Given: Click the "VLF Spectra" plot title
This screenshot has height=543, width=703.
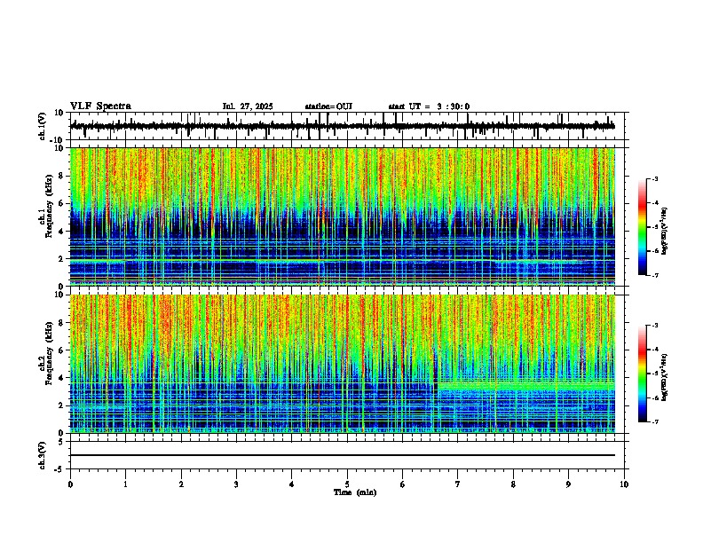Looking at the screenshot, I should point(100,106).
